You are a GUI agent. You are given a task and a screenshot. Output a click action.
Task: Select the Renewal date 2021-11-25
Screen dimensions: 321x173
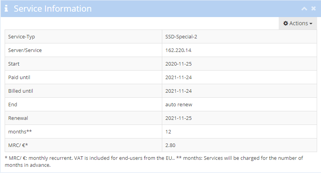(x=179, y=118)
